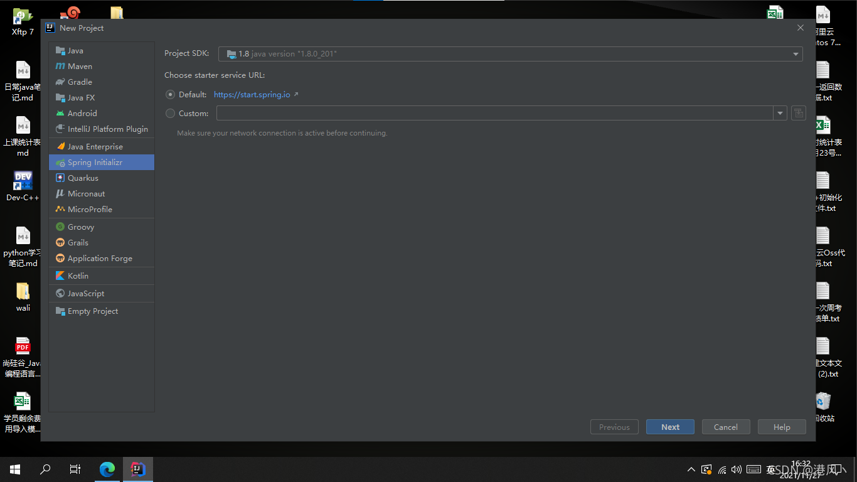857x482 pixels.
Task: Pick the Java FX project type
Action: [x=102, y=98]
